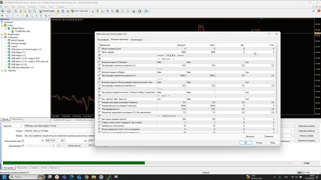Screen dimensions: 321x180
Task: Click the Отмена button
Action: 259,142
